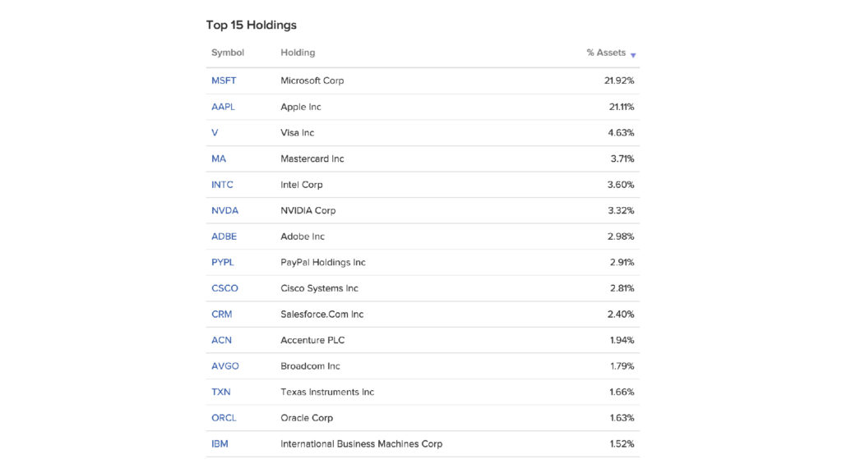Open the TXN ticker link
This screenshot has height=473, width=842.
pyautogui.click(x=220, y=392)
